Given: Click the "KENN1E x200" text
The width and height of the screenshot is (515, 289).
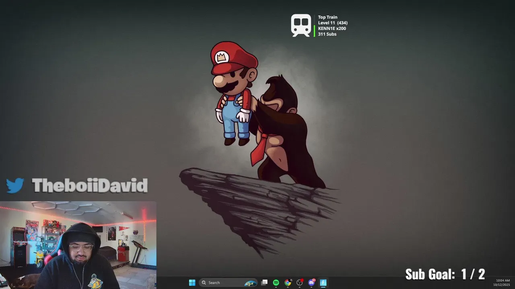Looking at the screenshot, I should (x=332, y=28).
